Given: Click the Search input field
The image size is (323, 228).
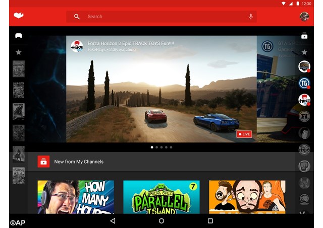Looking at the screenshot, I should coord(161,17).
